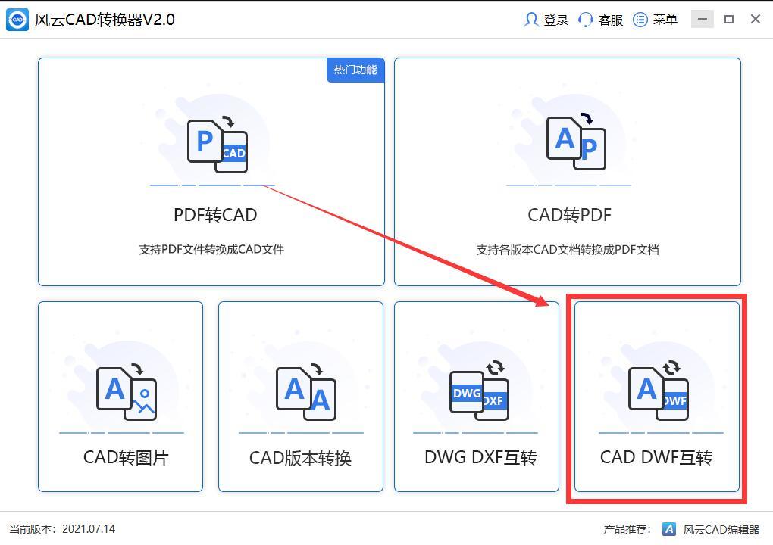Viewport: 773px width, 545px height.
Task: Click the DWG DXF swap icon
Action: [x=479, y=391]
